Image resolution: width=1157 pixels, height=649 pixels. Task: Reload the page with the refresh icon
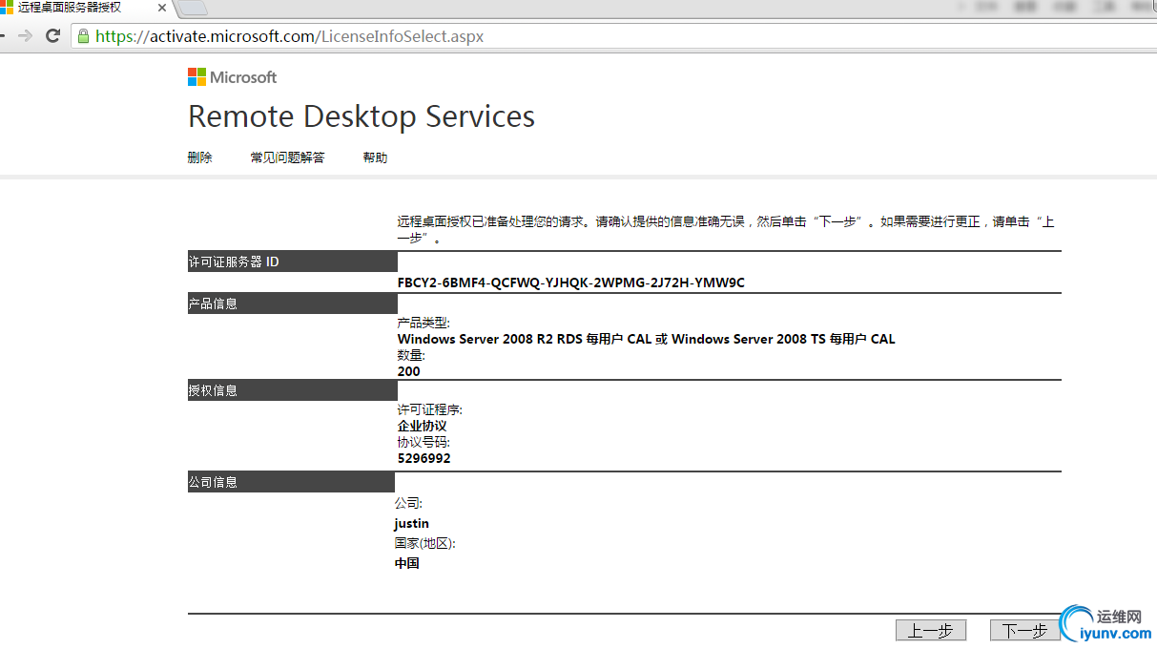(53, 36)
